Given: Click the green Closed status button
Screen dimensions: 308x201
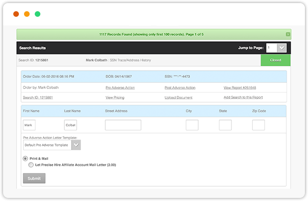Looking at the screenshot, I should point(275,60).
